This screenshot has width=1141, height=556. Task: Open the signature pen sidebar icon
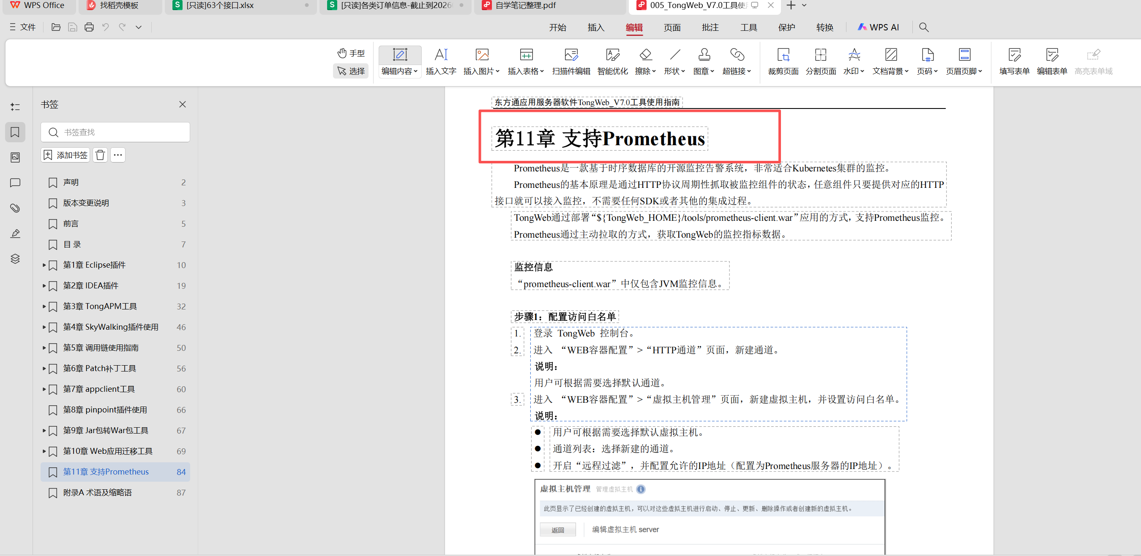pyautogui.click(x=15, y=233)
